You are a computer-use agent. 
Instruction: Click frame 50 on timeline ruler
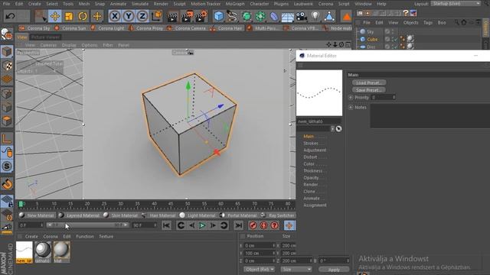188,205
